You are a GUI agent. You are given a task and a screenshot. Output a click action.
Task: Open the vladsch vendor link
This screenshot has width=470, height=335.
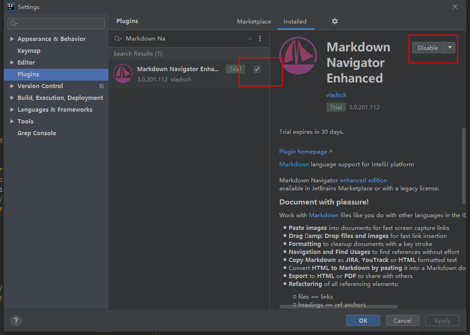coord(336,95)
